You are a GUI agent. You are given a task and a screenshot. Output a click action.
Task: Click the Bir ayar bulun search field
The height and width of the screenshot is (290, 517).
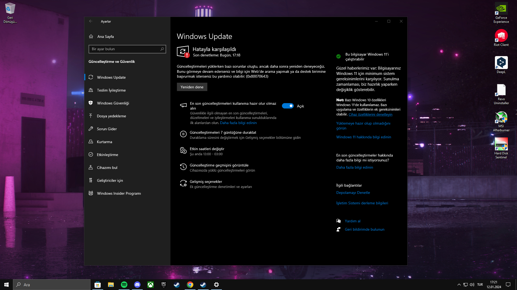(125, 49)
